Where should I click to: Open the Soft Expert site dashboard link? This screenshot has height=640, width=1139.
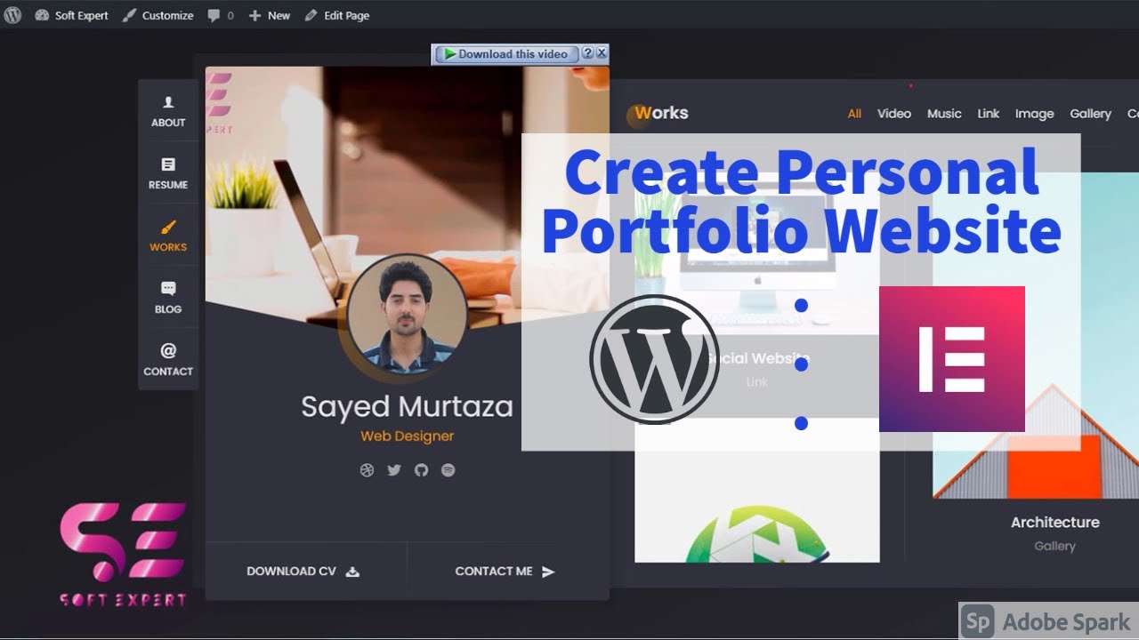coord(71,15)
